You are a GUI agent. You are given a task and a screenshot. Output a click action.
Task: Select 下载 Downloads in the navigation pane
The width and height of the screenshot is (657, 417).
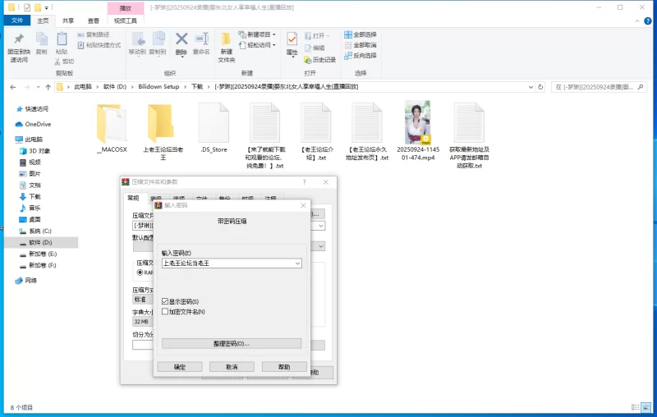pos(30,196)
